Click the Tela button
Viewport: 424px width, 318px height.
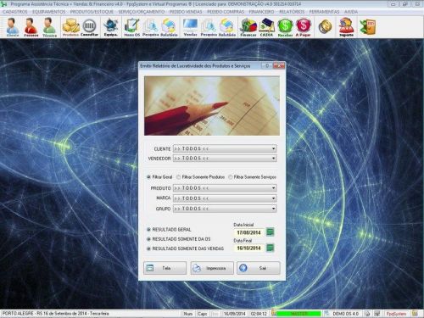tap(165, 268)
